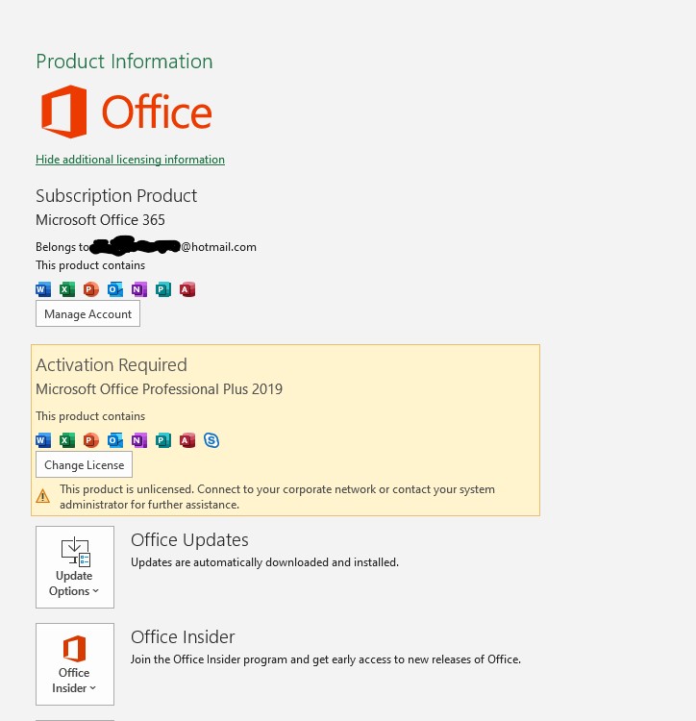Click the large Office logo
Screen dimensions: 696x721
click(x=127, y=112)
